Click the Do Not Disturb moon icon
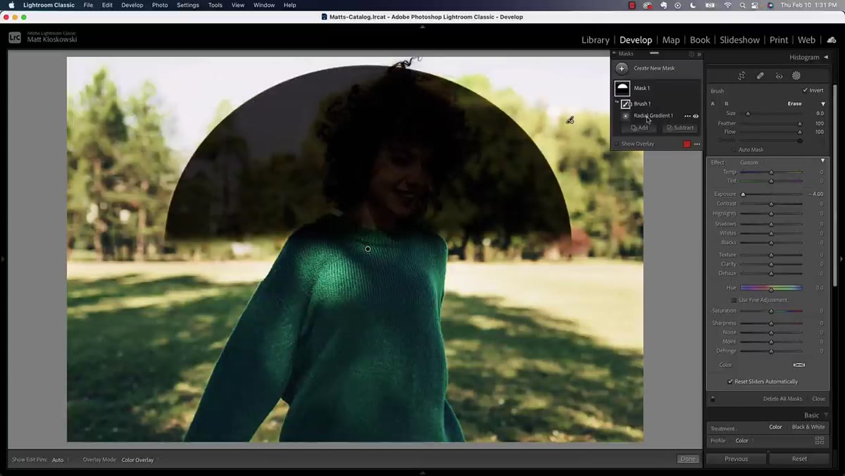The width and height of the screenshot is (845, 476). pyautogui.click(x=693, y=5)
